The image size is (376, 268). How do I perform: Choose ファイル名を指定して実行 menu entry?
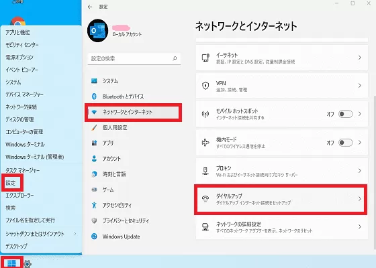click(30, 220)
